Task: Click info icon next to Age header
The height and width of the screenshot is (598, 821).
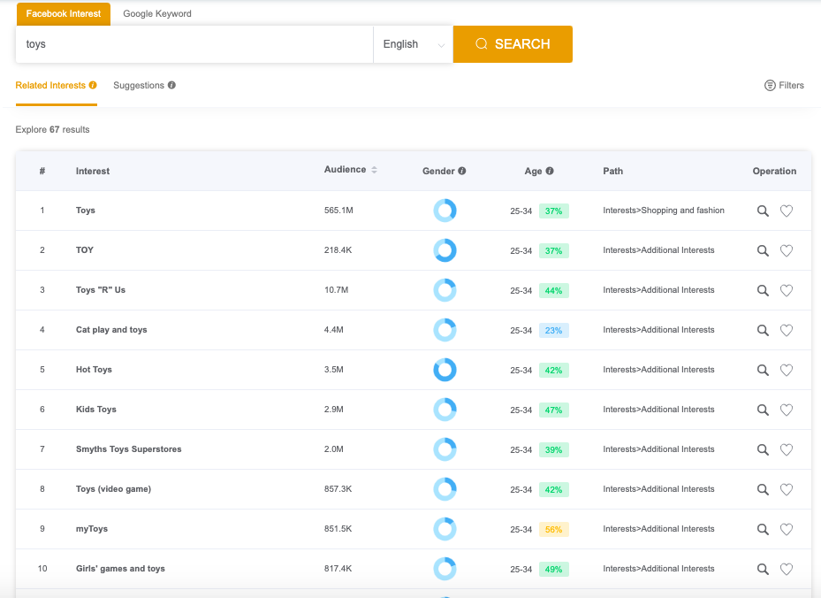Action: point(550,171)
